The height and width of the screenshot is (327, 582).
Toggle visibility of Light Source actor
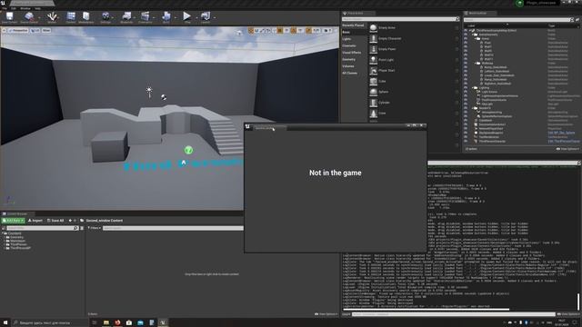466,92
